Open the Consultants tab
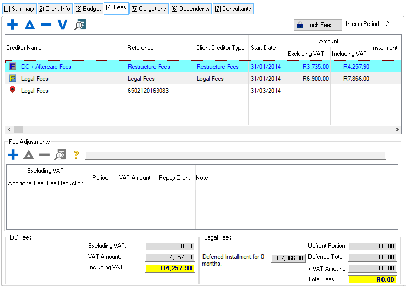This screenshot has height=288, width=406. coord(233,9)
